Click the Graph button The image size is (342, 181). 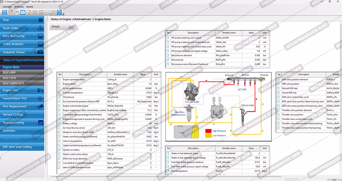pyautogui.click(x=62, y=27)
